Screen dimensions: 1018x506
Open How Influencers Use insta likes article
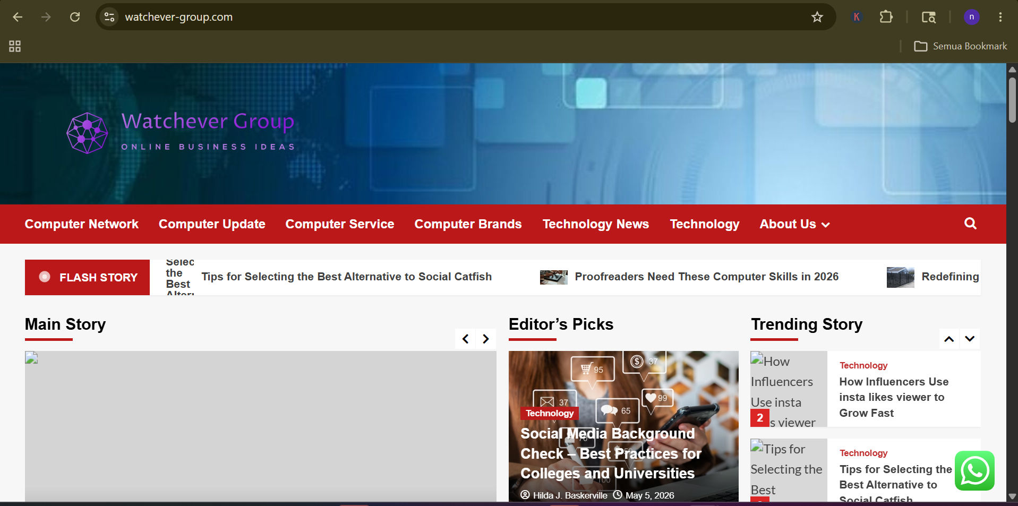coord(894,397)
